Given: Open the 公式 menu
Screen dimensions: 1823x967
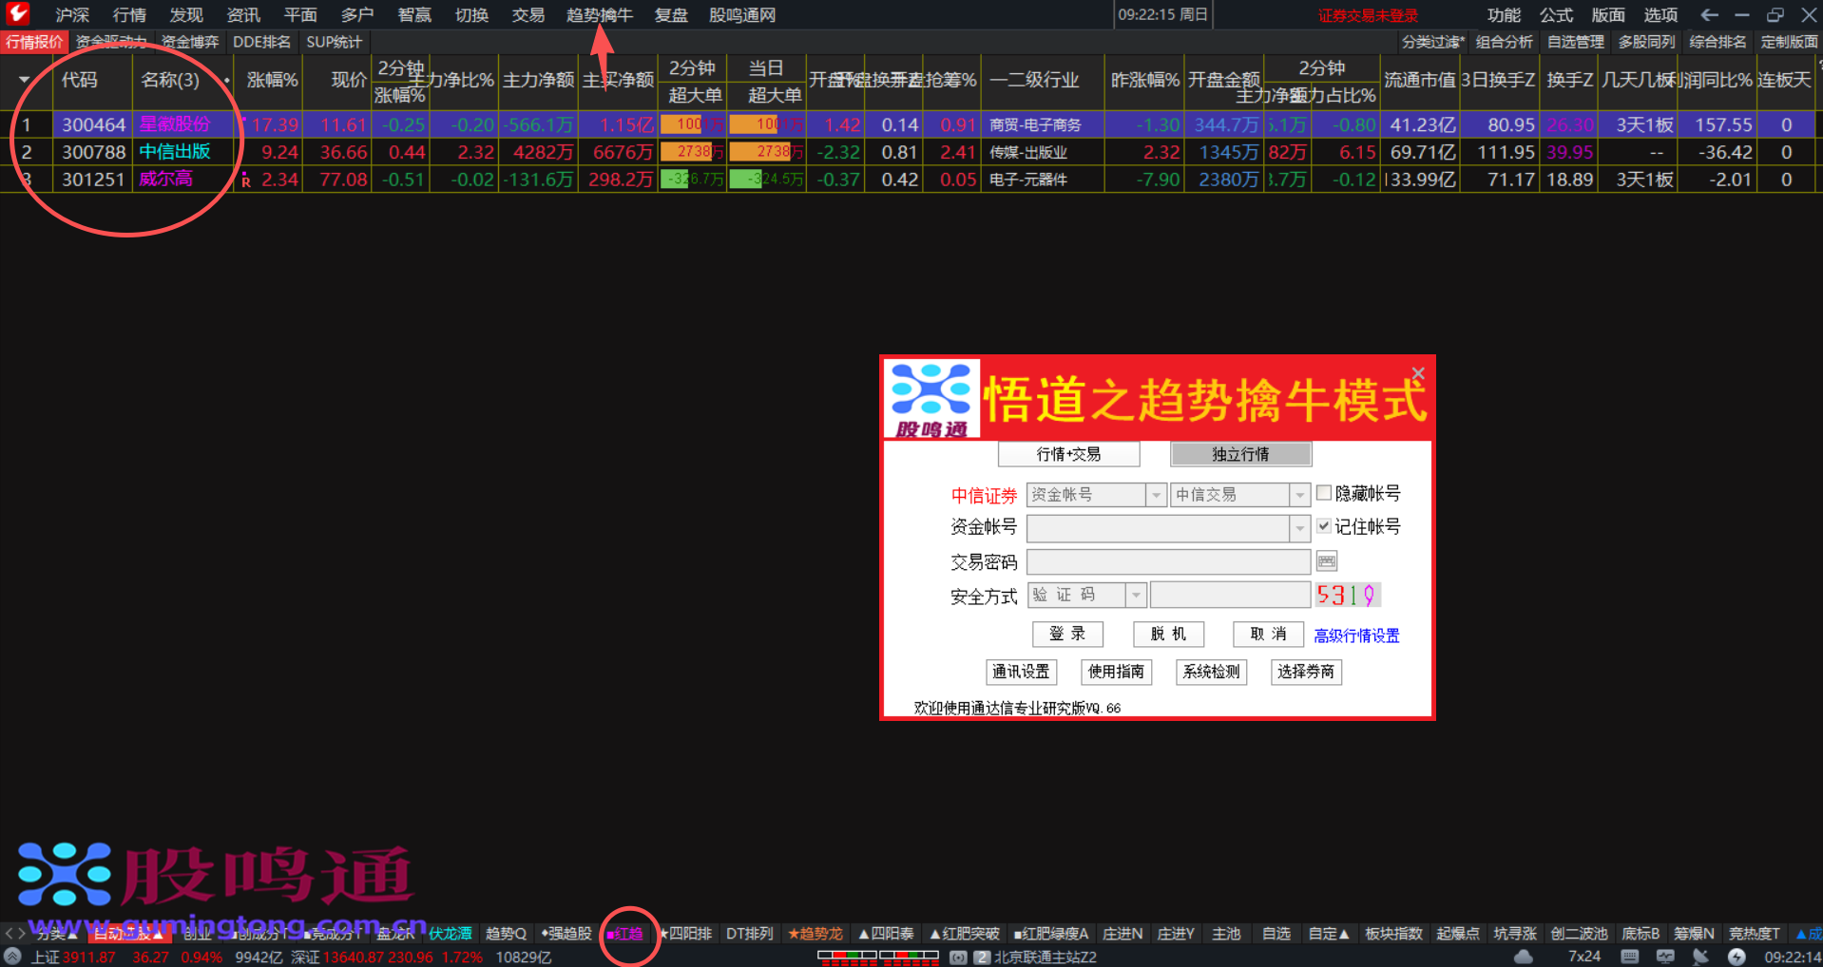Looking at the screenshot, I should point(1556,14).
